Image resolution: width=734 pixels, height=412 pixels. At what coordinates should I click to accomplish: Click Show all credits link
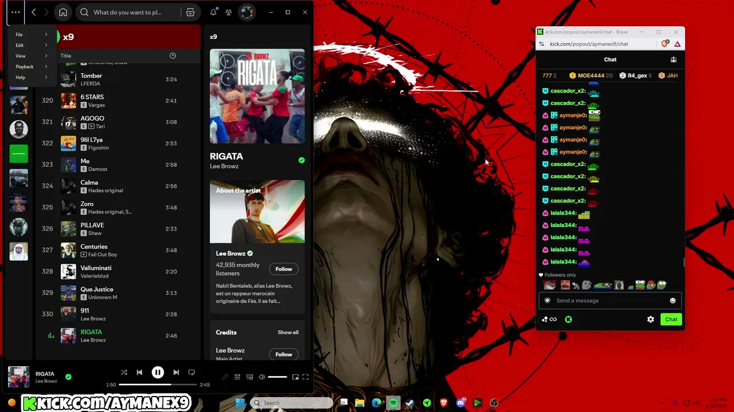(x=288, y=332)
